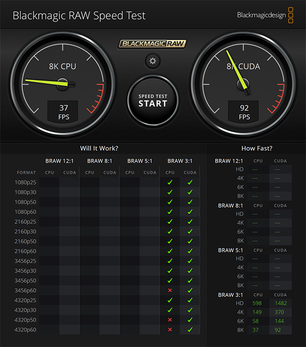Click the red cross for 4320p60 CPU
Image resolution: width=306 pixels, height=347 pixels.
coord(170,329)
